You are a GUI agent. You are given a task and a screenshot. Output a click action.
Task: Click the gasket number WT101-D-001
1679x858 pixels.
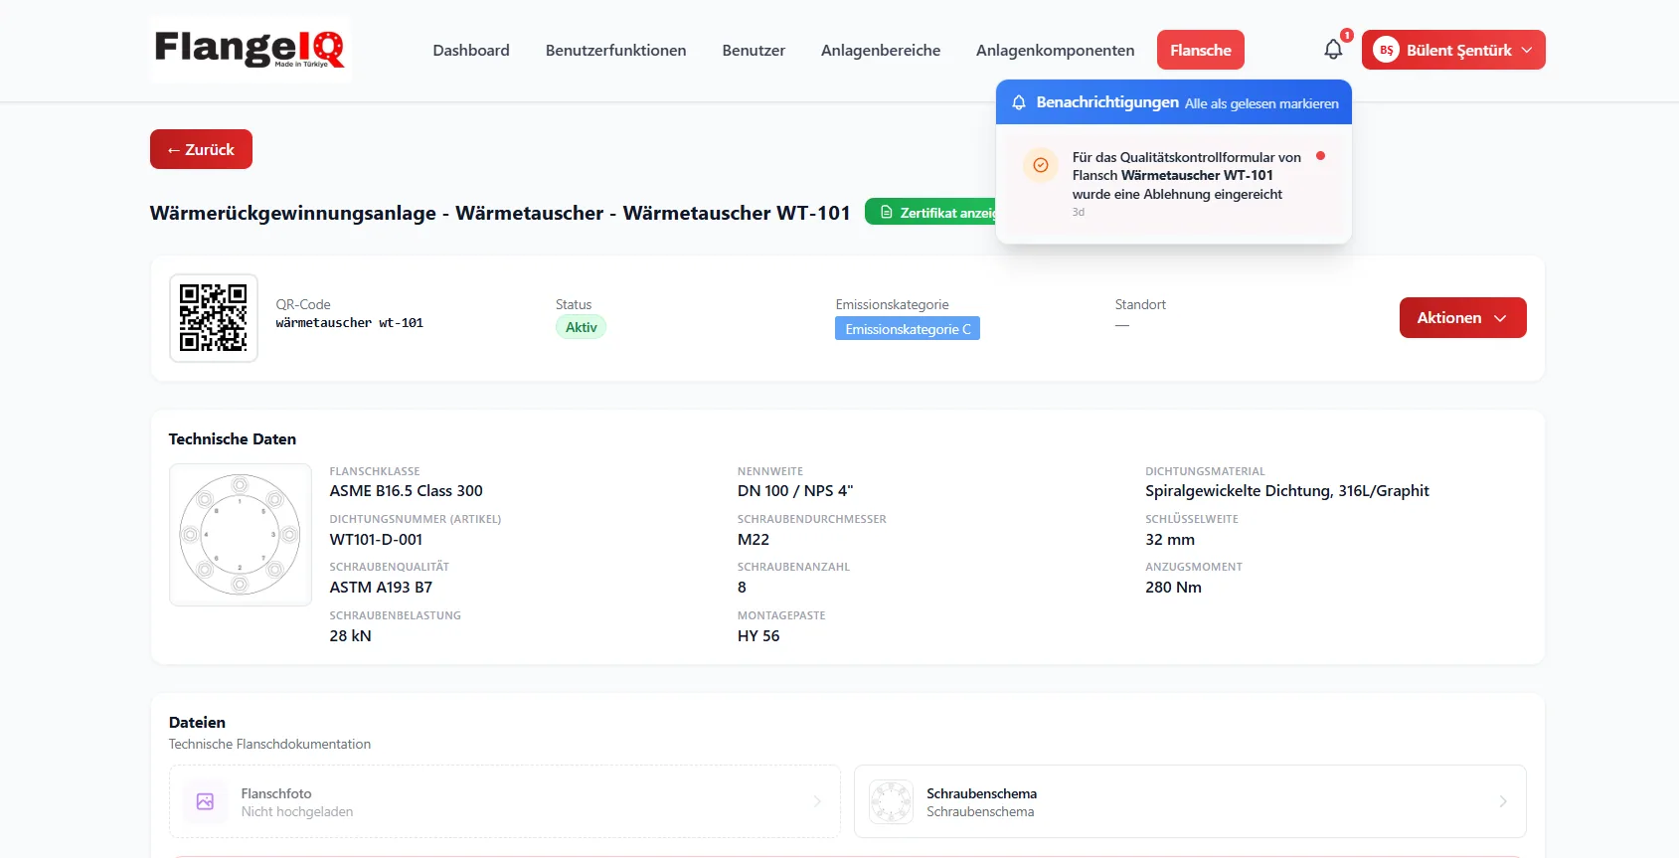click(376, 540)
